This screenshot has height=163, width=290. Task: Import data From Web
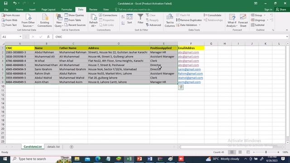click(10, 20)
